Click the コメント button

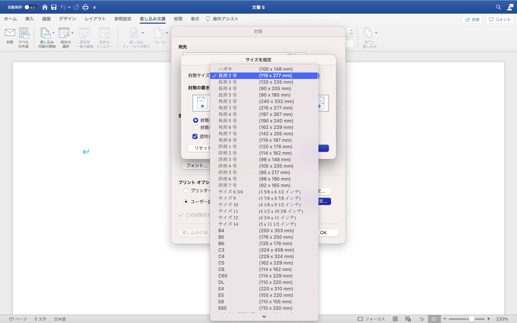[499, 19]
